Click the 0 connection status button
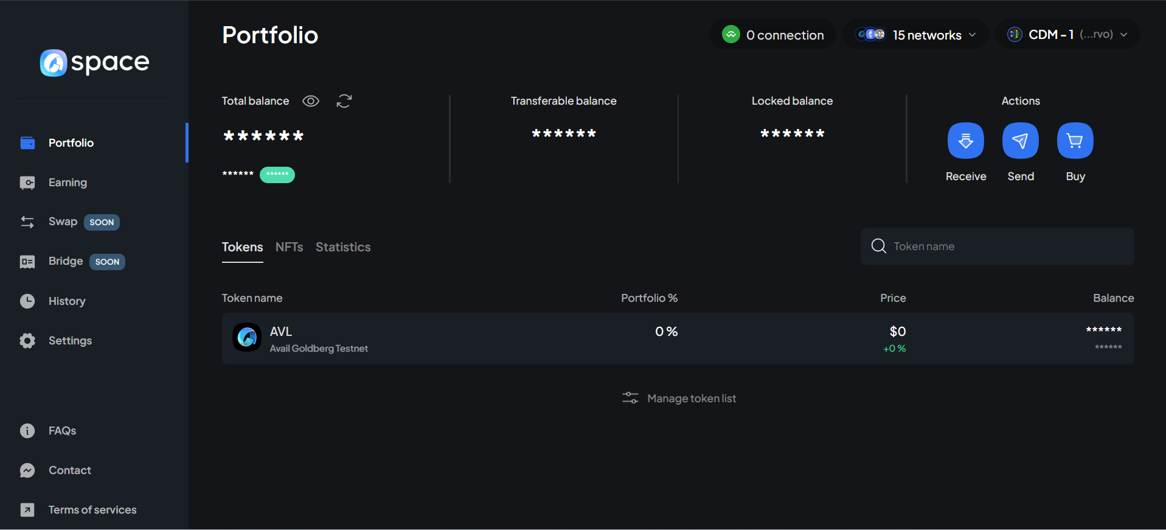The height and width of the screenshot is (530, 1166). click(x=773, y=35)
